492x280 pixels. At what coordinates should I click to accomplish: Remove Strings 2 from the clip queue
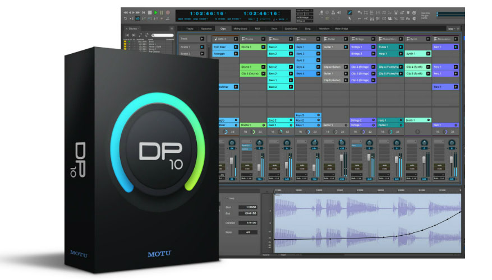374,120
